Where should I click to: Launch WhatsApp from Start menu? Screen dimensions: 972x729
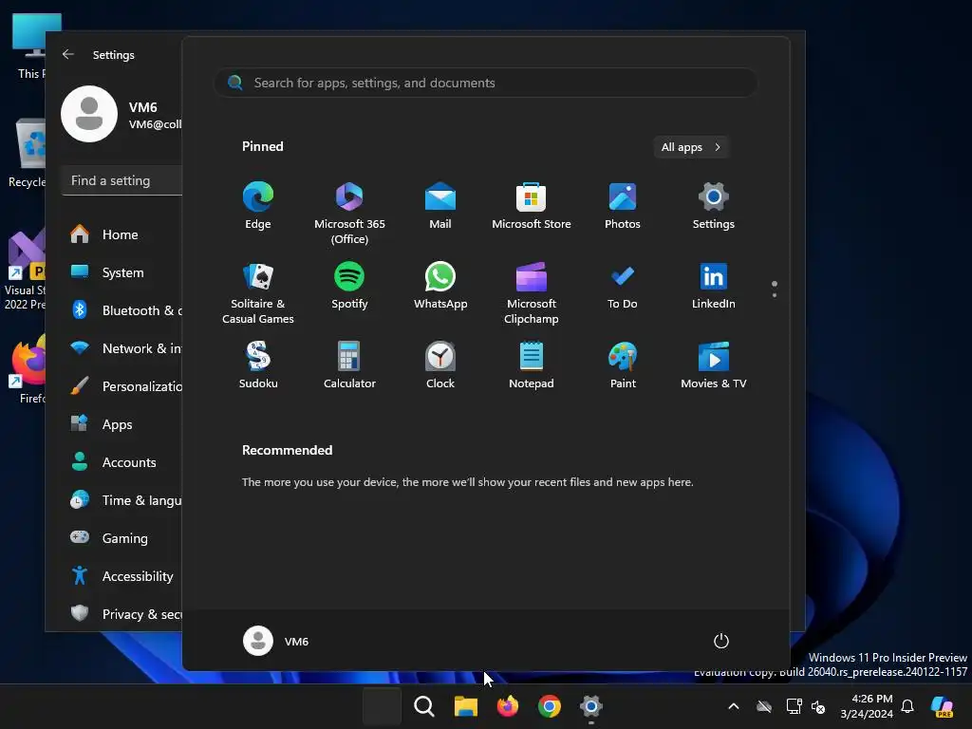point(440,285)
